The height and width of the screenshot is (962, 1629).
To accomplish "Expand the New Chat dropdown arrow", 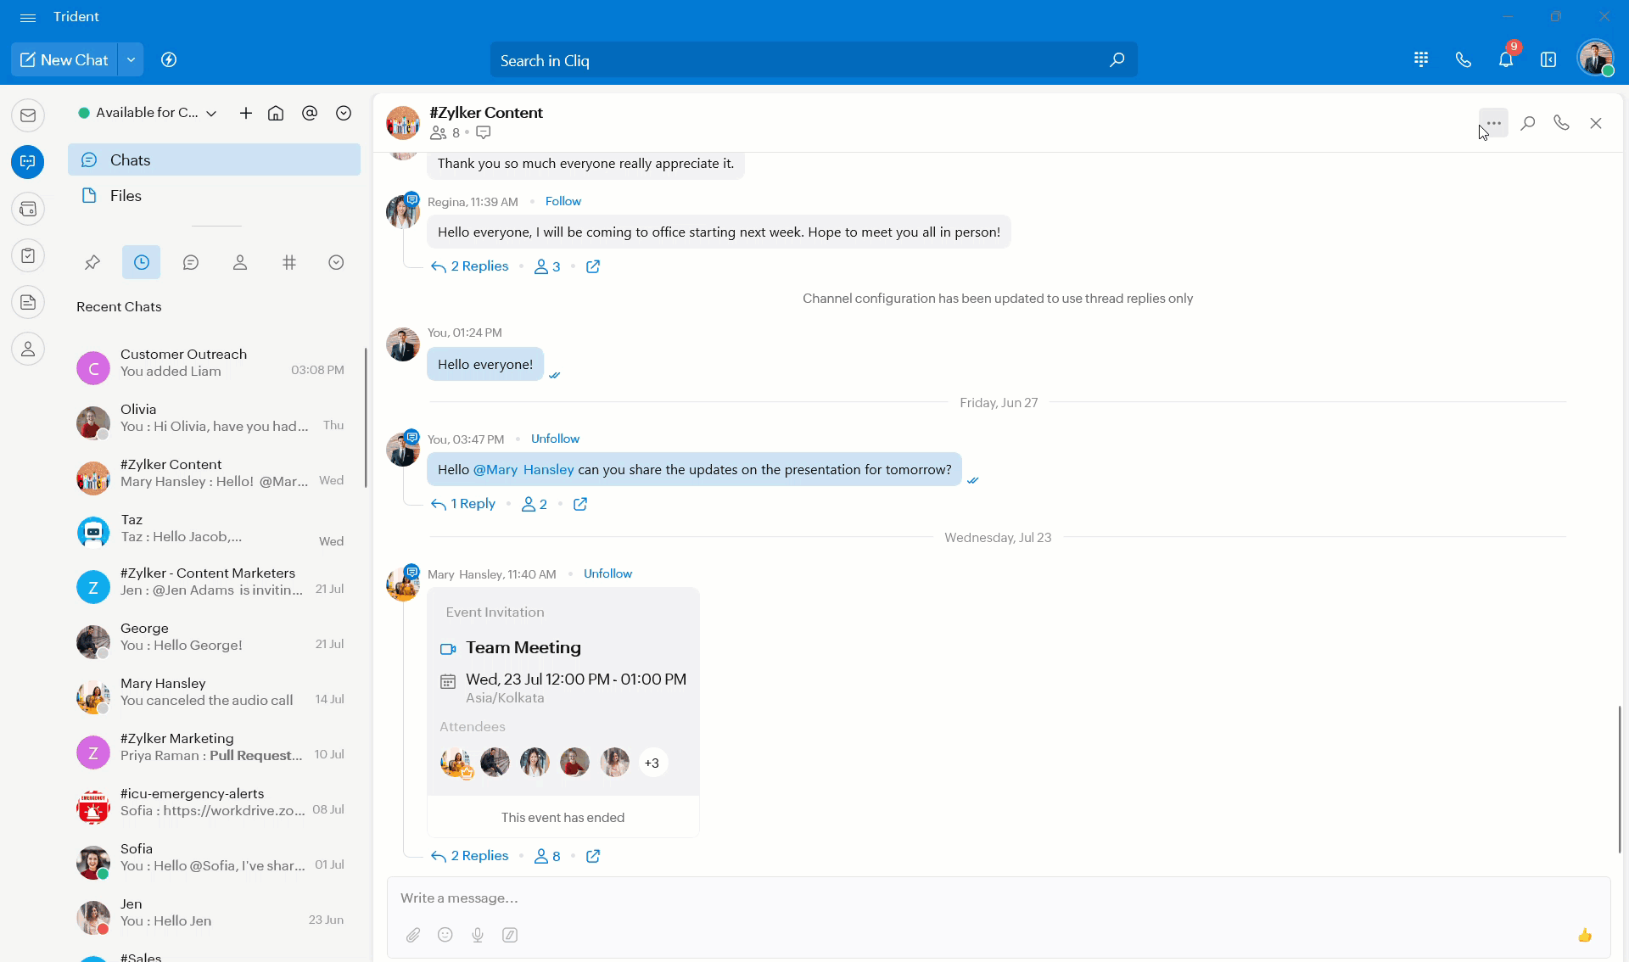I will 131,60.
